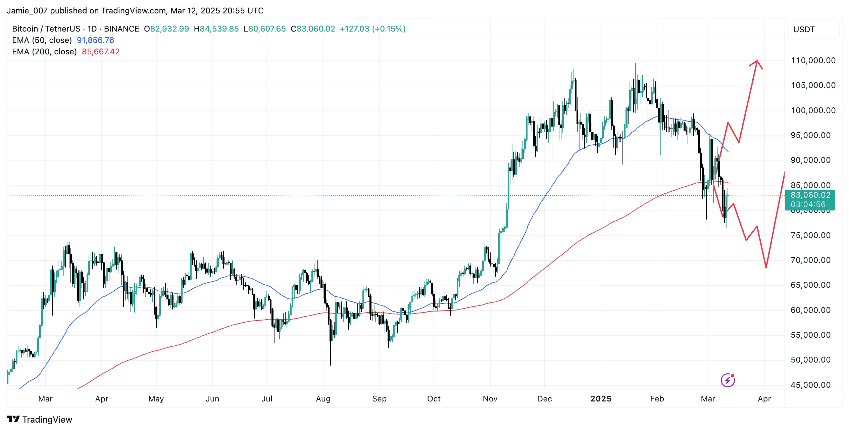Click the TradingView logo icon
This screenshot has height=431, width=849.
[x=13, y=419]
